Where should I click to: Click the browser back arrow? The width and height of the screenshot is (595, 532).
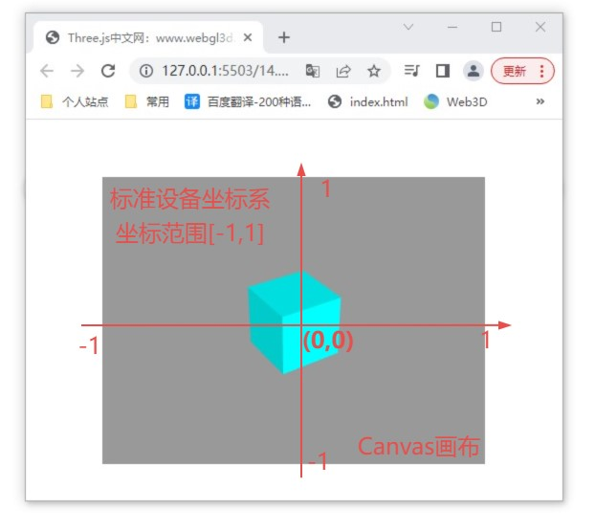tap(47, 71)
